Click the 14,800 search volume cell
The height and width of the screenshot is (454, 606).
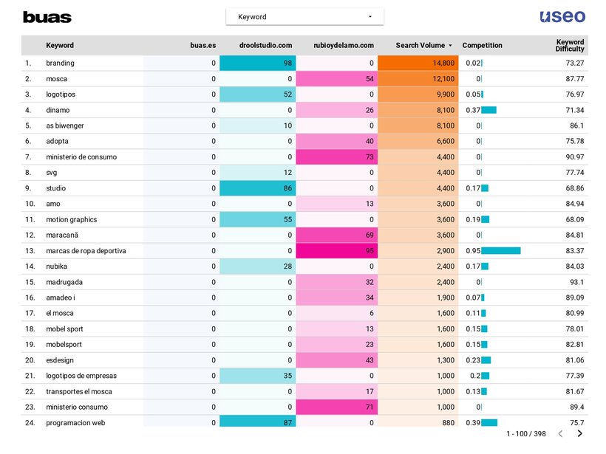[418, 63]
